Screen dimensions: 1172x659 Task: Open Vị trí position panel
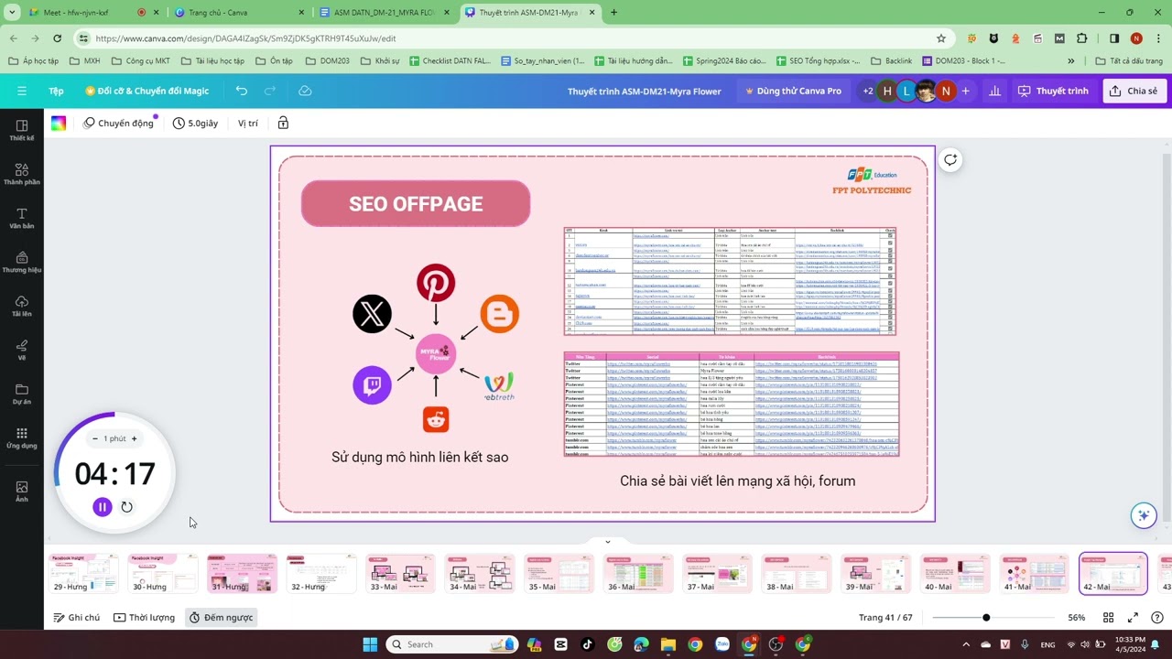coord(248,123)
